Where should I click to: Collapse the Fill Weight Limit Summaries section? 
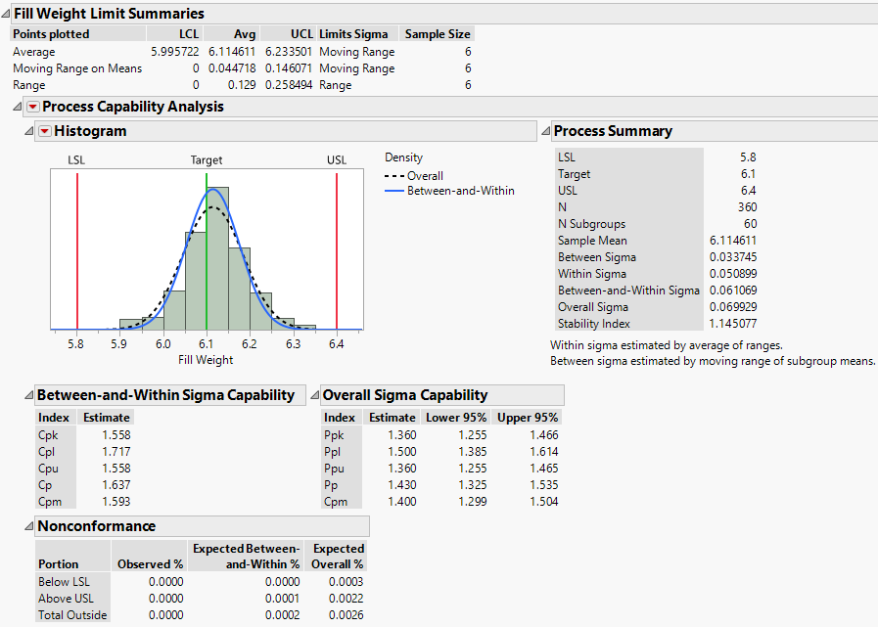(5, 14)
